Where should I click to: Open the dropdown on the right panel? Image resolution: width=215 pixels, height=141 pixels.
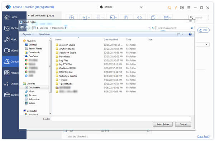(x=206, y=44)
